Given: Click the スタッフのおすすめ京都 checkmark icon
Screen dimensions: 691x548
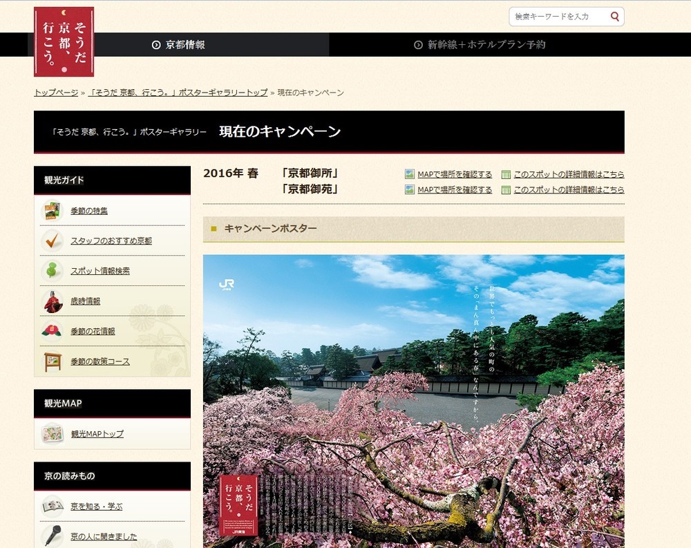Looking at the screenshot, I should pos(53,240).
